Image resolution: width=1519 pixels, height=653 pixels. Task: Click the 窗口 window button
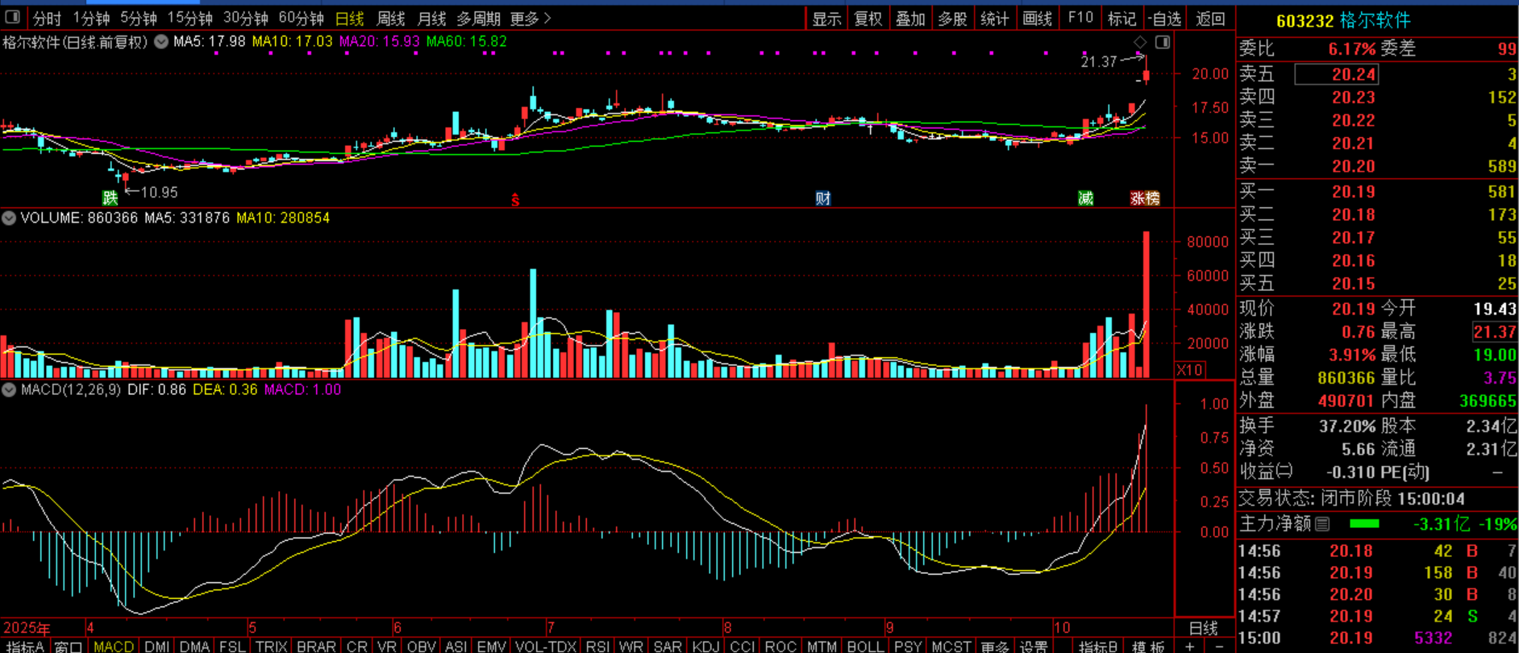69,647
